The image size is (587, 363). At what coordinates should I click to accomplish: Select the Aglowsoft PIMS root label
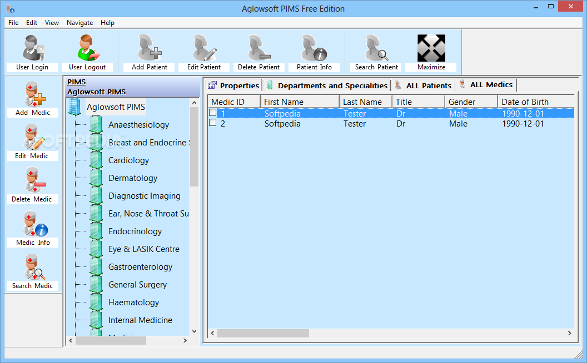pyautogui.click(x=116, y=107)
